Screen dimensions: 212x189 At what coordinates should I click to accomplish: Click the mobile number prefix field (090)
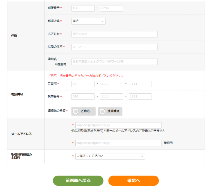[x=83, y=97]
